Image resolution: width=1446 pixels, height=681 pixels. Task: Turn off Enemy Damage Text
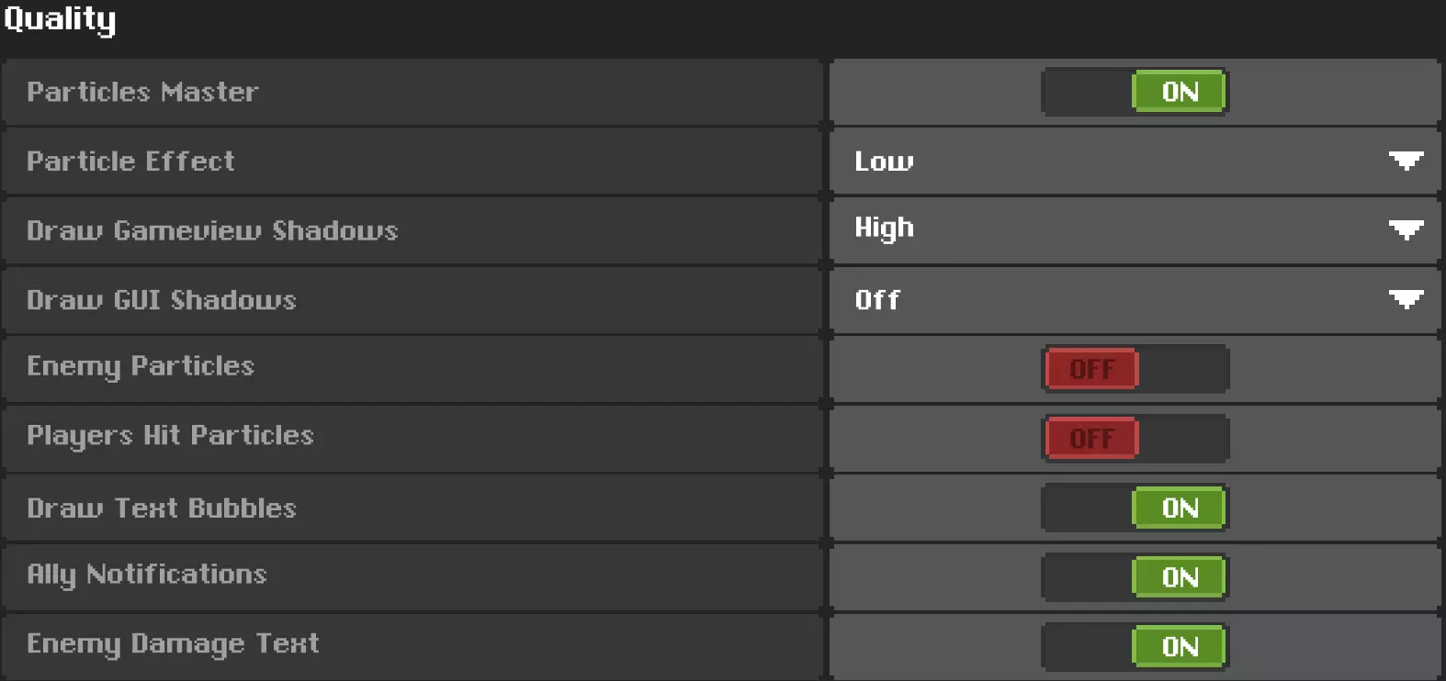1135,646
